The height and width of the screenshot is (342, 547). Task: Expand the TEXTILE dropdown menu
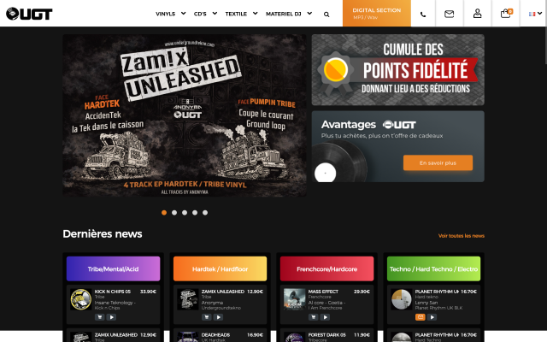[x=241, y=14]
